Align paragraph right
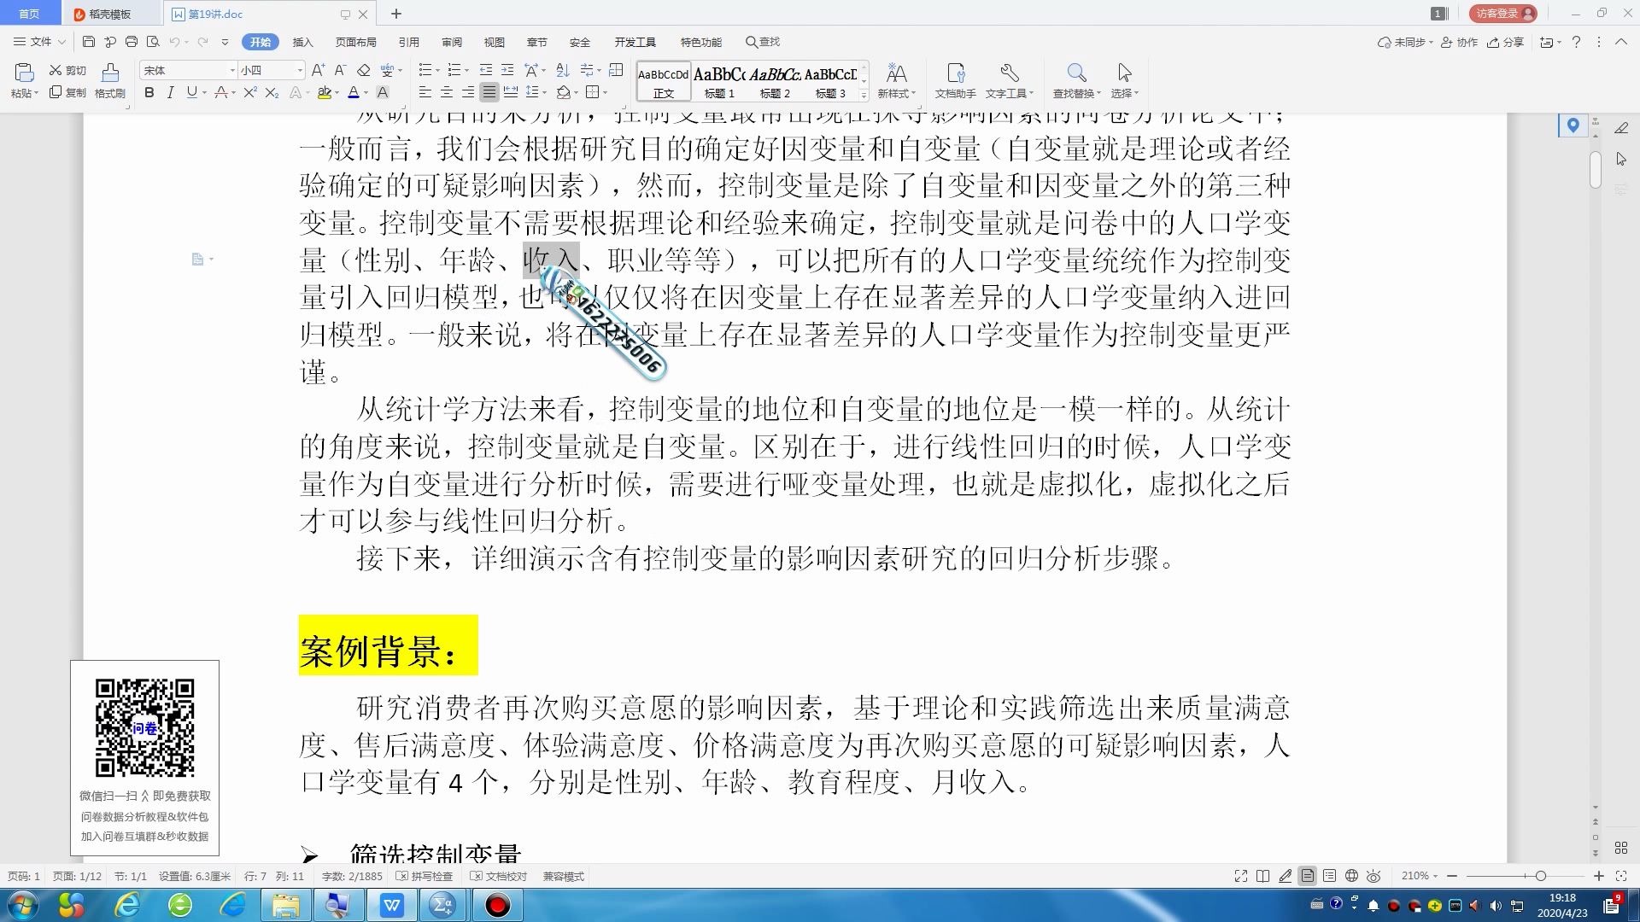This screenshot has height=922, width=1640. click(x=467, y=92)
